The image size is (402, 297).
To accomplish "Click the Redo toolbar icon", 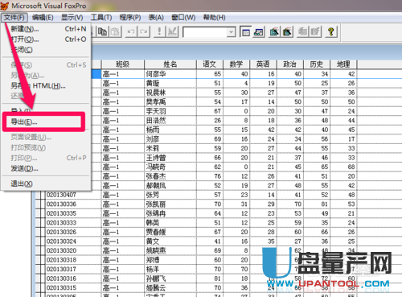I will 144,32.
